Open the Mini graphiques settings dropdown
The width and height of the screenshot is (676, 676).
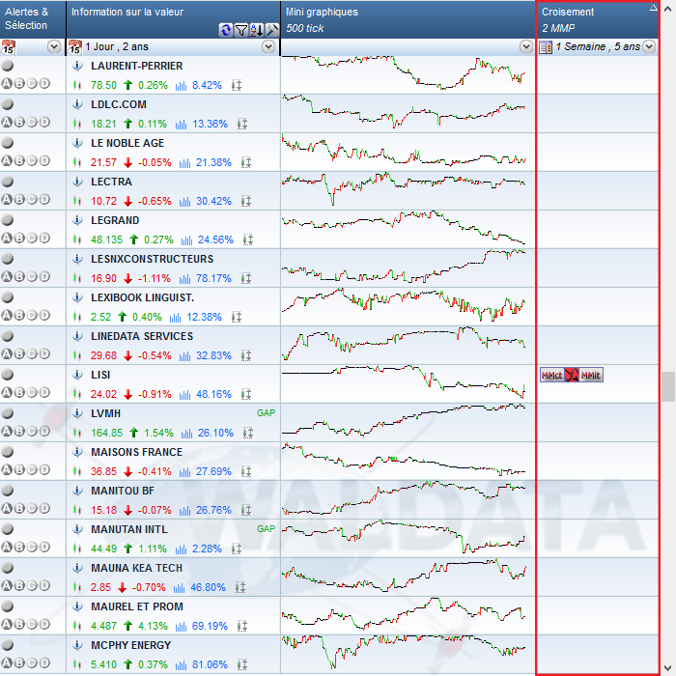526,46
